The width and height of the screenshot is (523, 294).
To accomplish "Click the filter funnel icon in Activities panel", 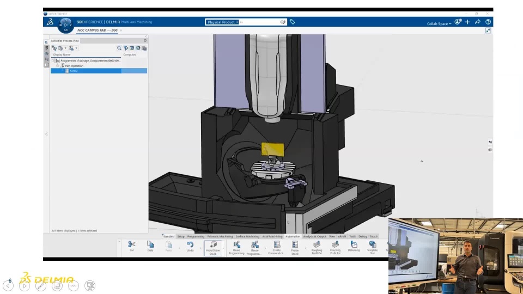I will coord(126,48).
